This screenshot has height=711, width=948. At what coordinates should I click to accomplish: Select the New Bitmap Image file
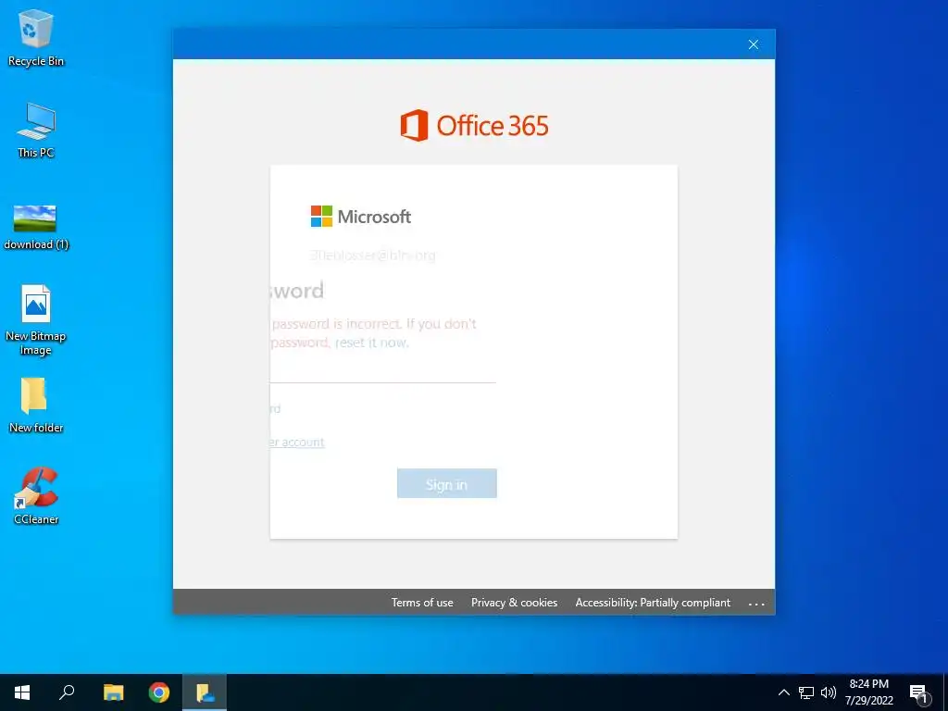[36, 320]
